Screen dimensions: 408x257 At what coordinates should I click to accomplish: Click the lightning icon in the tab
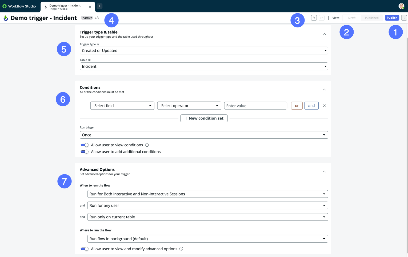coord(46,7)
